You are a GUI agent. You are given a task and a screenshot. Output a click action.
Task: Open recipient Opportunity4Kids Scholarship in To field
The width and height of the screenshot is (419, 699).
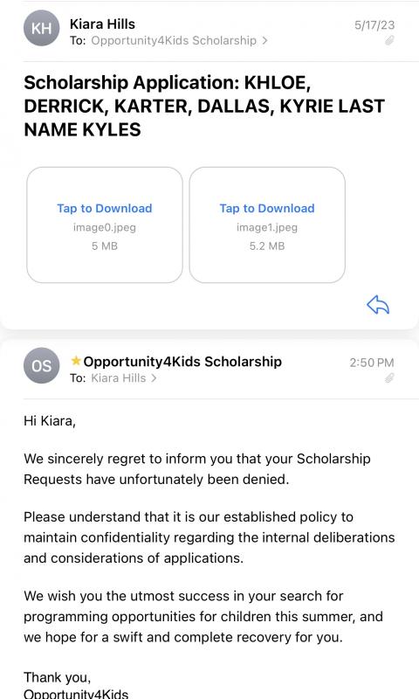click(x=174, y=40)
